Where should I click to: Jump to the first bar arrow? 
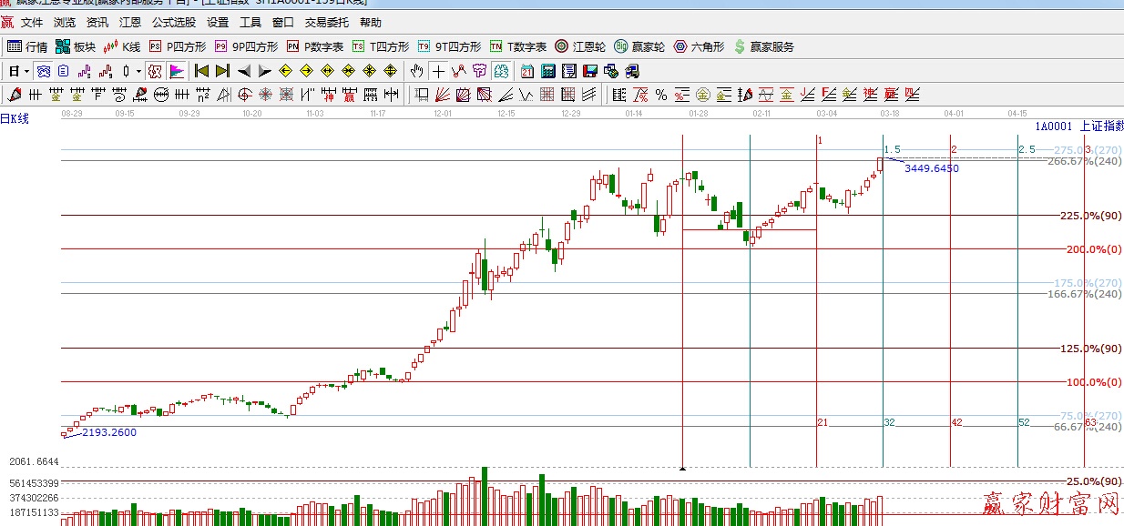(x=201, y=71)
